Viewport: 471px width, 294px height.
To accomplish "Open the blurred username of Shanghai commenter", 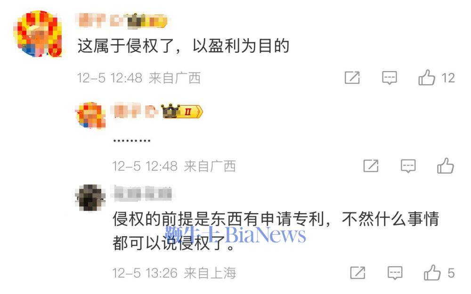I will click(142, 193).
